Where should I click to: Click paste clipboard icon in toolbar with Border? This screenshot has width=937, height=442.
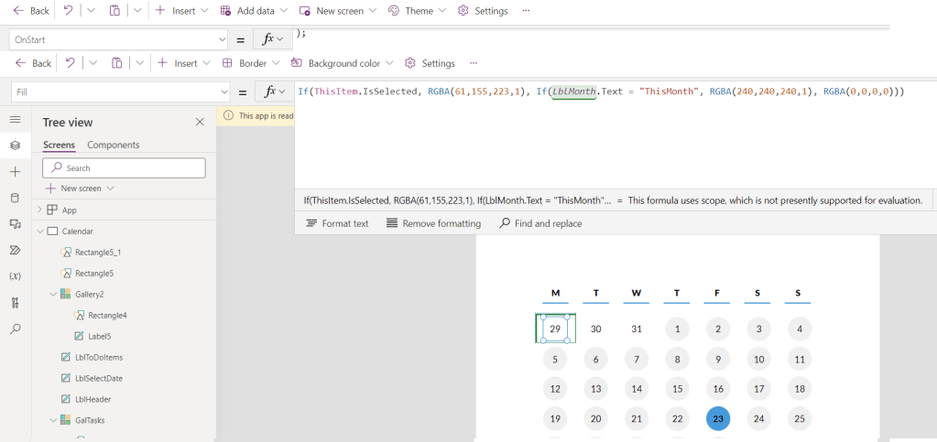pyautogui.click(x=117, y=63)
